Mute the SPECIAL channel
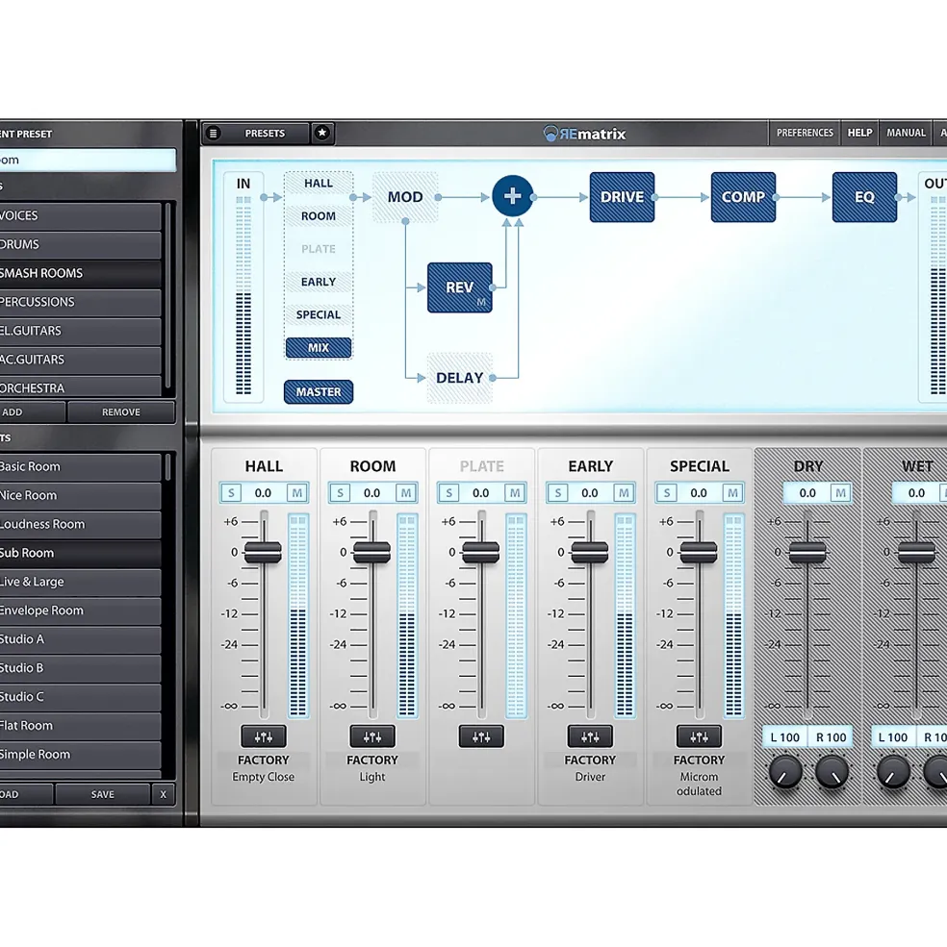 click(732, 493)
